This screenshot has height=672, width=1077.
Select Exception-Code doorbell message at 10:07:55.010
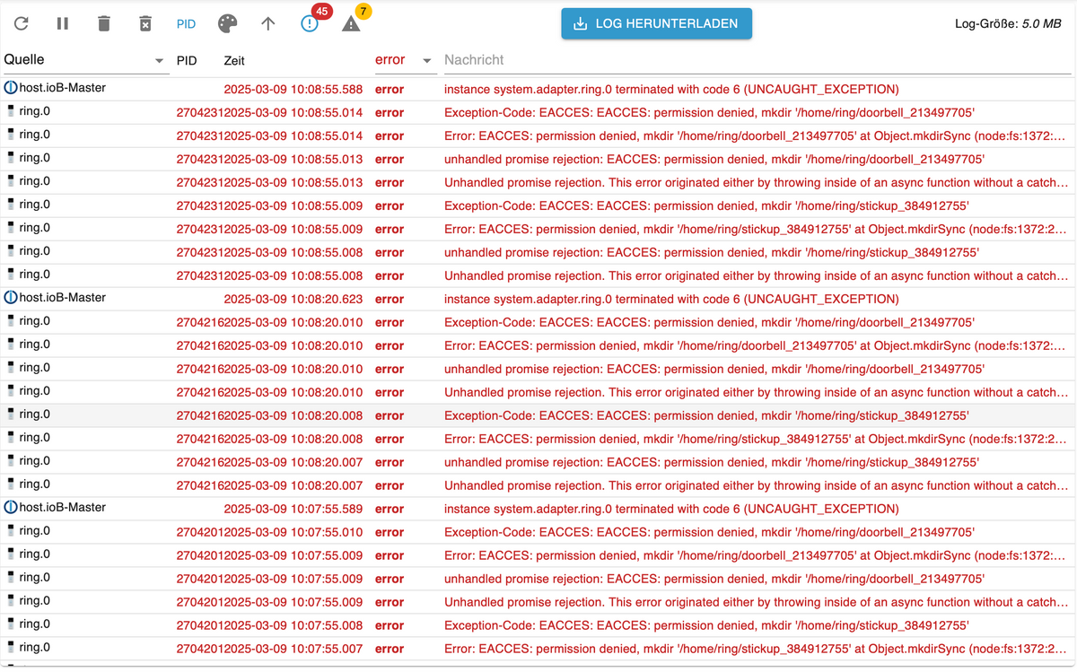709,533
